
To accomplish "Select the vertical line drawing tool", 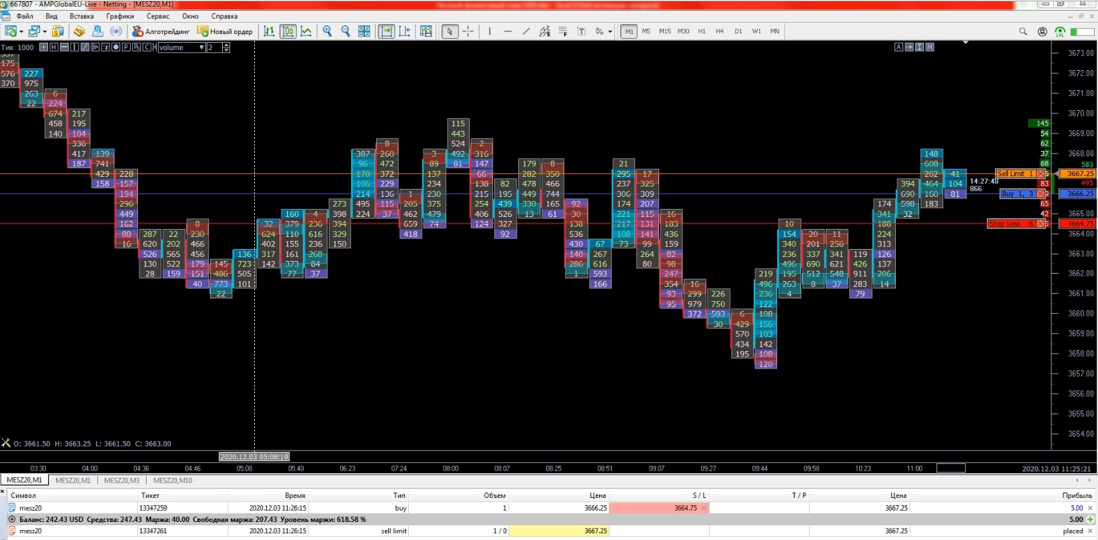I will (490, 31).
